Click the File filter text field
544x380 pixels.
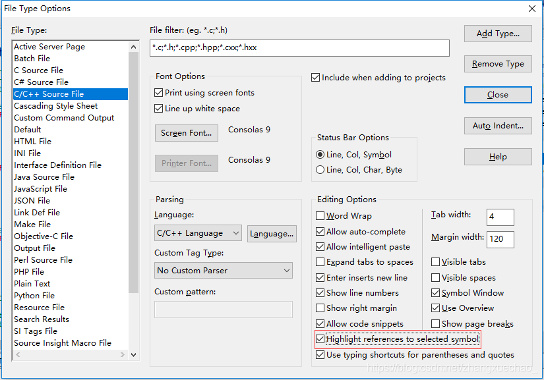tap(299, 48)
